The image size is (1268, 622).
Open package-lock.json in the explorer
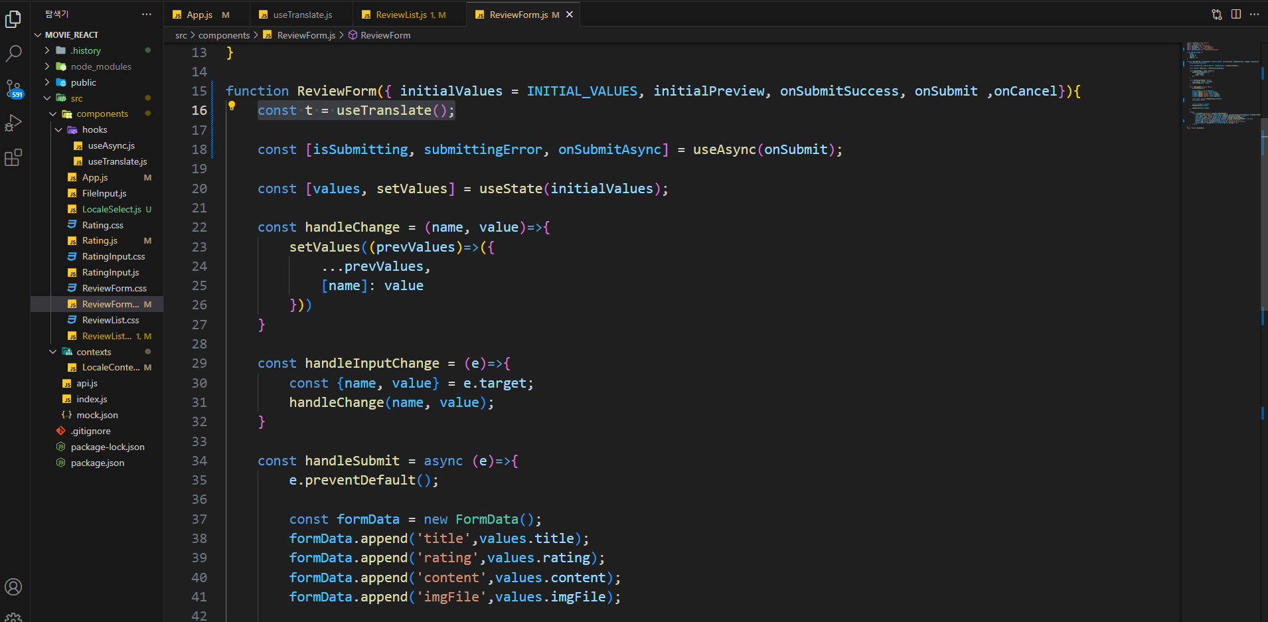[97, 447]
